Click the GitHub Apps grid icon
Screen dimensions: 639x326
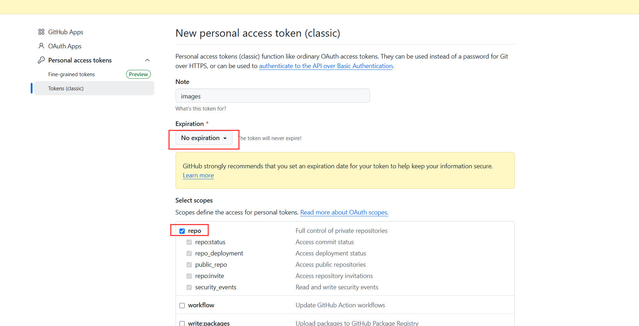pos(41,32)
